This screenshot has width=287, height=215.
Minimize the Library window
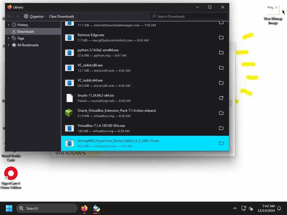(x=197, y=7)
